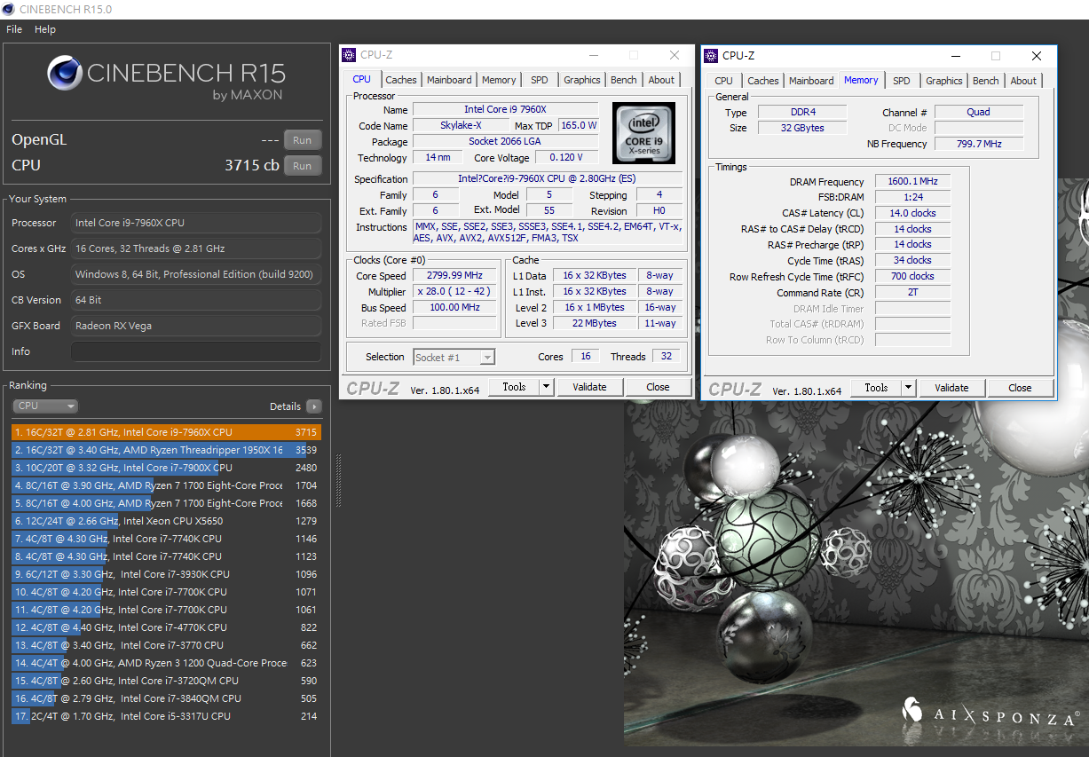Open the File menu in Cinebench

[x=14, y=29]
